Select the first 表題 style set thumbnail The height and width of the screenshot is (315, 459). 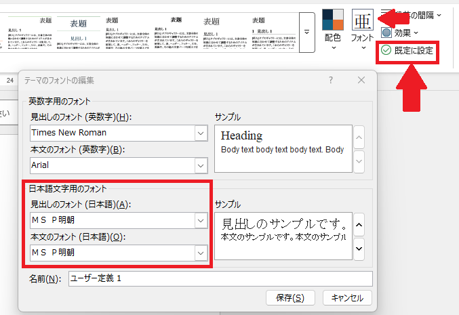pos(30,33)
